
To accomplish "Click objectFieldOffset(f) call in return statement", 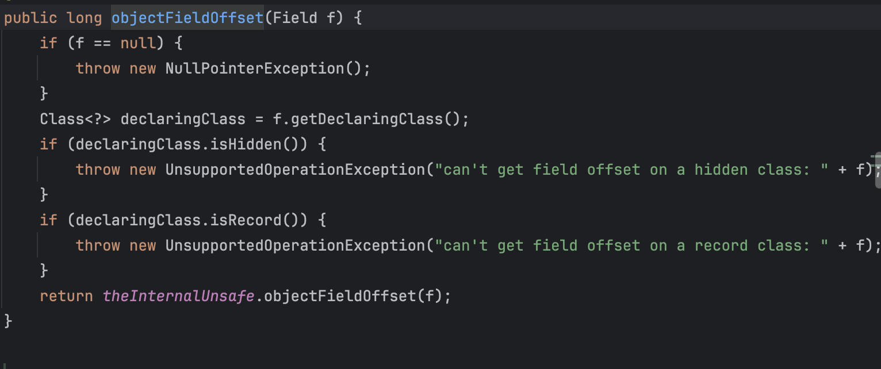I will click(x=353, y=296).
